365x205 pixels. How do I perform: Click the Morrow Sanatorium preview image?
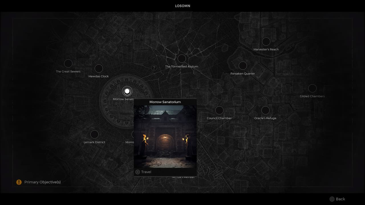165,137
